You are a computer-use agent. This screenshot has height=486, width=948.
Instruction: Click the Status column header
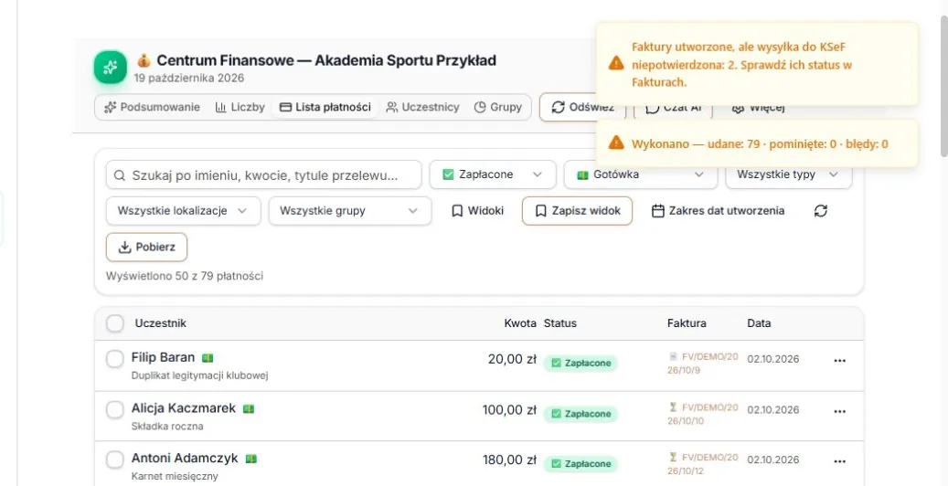click(x=560, y=323)
